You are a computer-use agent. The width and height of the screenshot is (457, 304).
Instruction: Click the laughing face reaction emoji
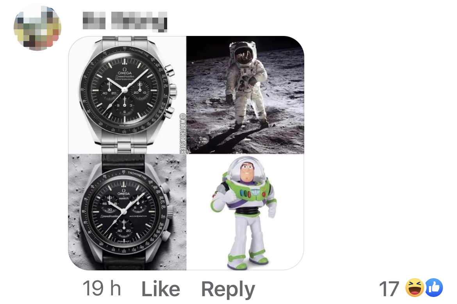coord(414,288)
